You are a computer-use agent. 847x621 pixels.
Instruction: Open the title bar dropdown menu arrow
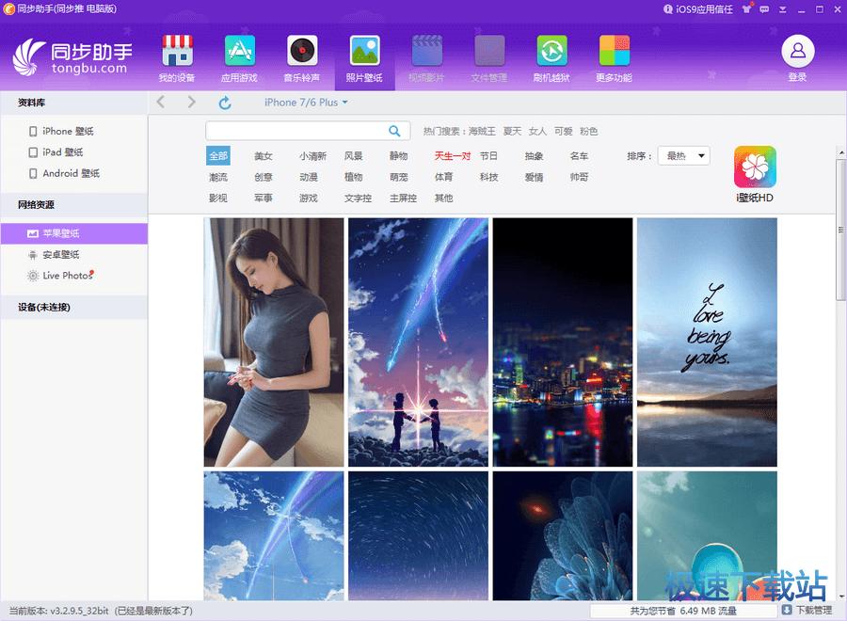784,8
